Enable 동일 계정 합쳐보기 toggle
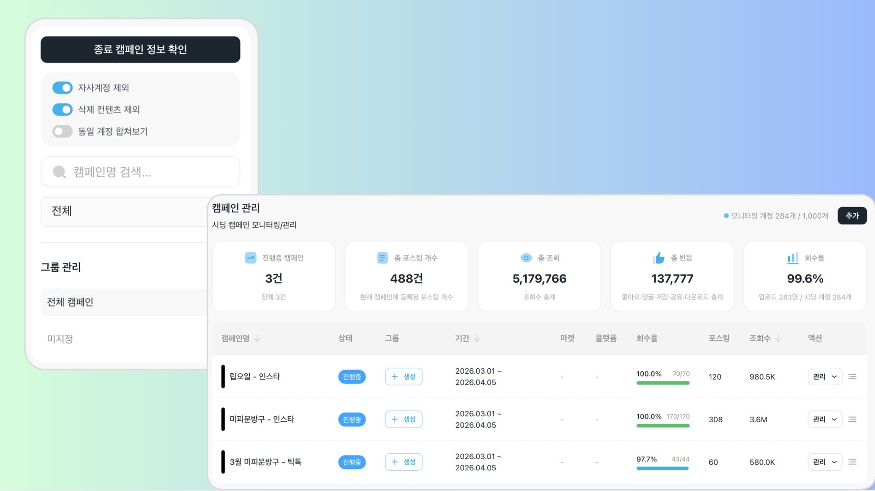The image size is (875, 491). point(63,131)
